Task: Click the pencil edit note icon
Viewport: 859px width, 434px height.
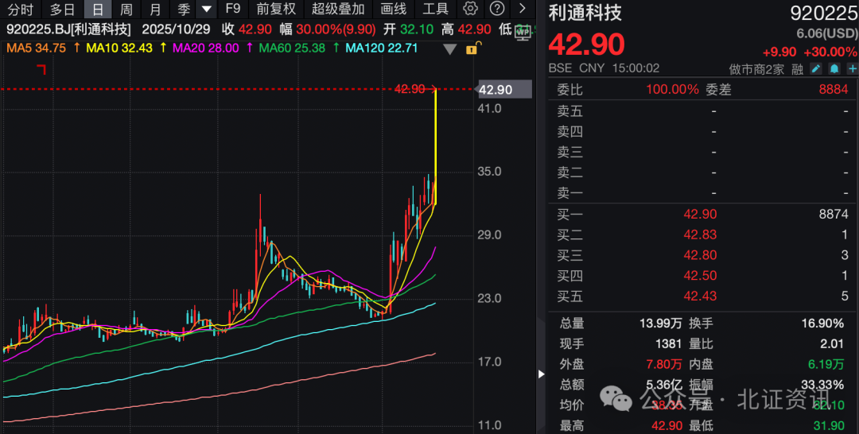Action: coord(816,69)
